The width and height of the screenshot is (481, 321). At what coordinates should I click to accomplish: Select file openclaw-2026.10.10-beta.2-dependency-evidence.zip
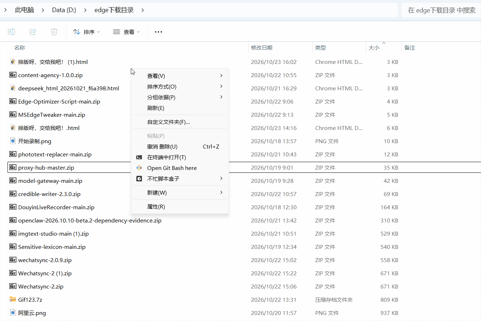[90, 220]
